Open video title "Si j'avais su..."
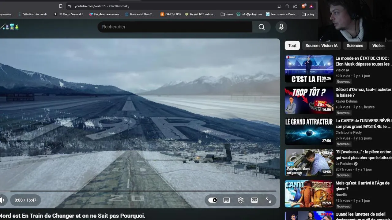The width and height of the screenshot is (392, 220). [364, 155]
